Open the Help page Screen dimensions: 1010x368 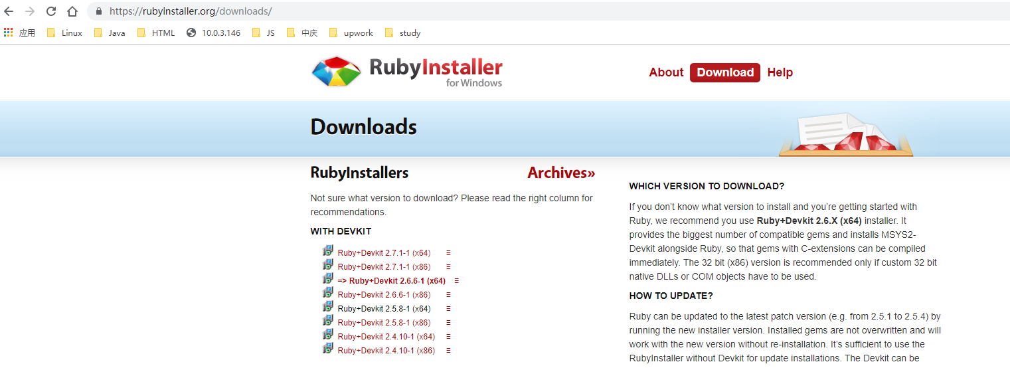(780, 72)
